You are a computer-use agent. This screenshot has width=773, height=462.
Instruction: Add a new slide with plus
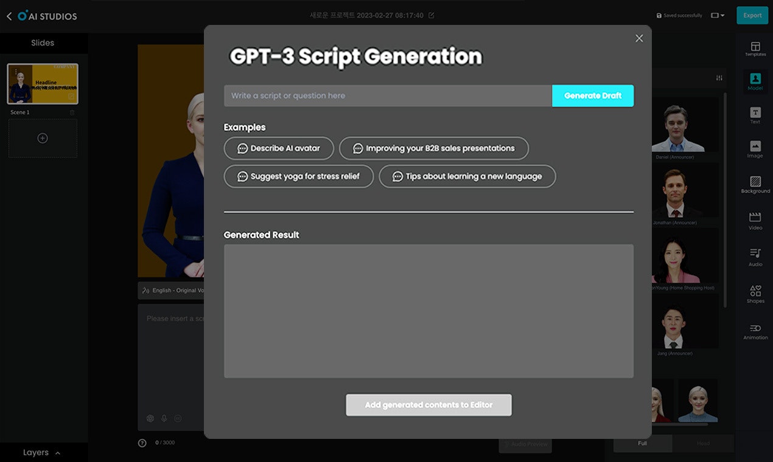(x=43, y=138)
